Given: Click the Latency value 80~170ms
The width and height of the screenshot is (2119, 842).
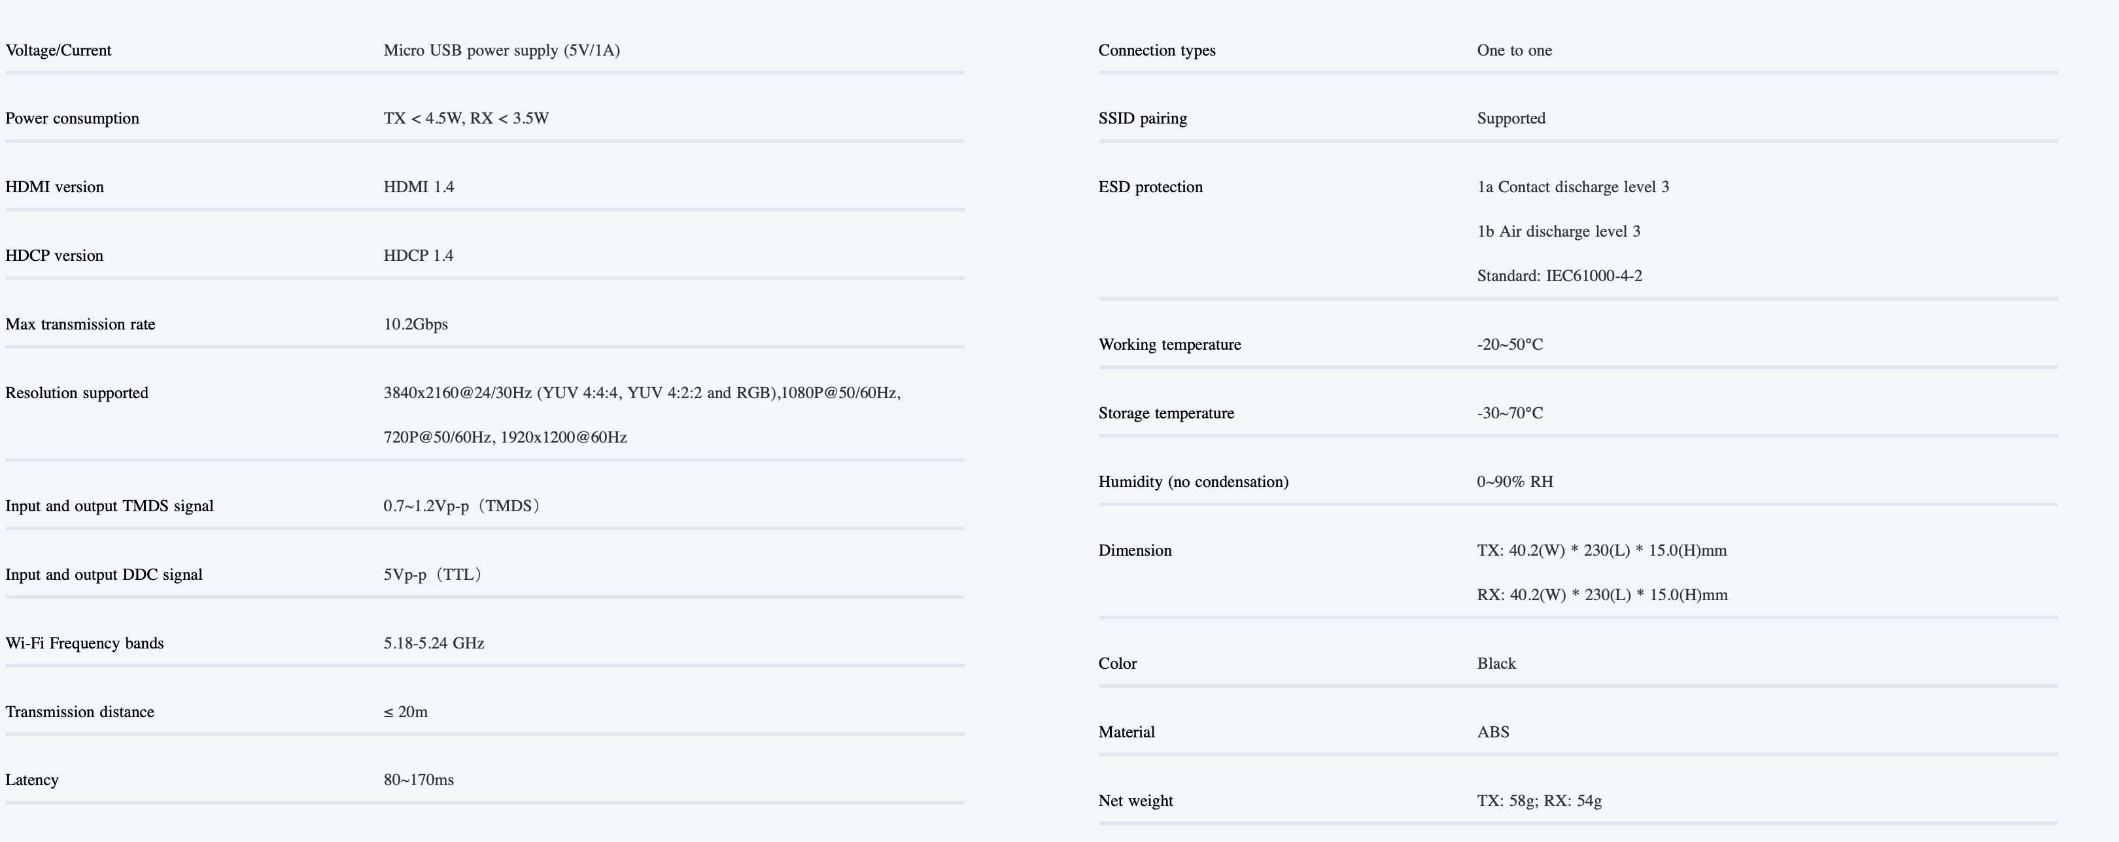Looking at the screenshot, I should pos(419,779).
